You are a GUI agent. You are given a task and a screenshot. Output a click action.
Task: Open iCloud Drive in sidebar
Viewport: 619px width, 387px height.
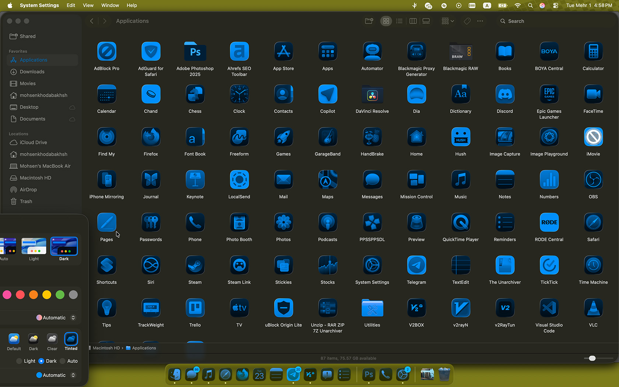click(x=42, y=142)
